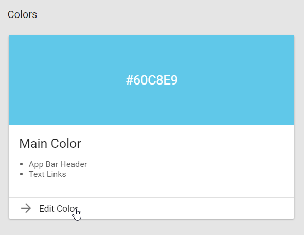Click the word Edit in Edit Color

point(46,209)
